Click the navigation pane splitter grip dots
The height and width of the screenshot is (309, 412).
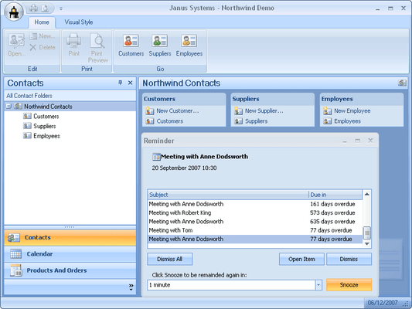pyautogui.click(x=70, y=227)
